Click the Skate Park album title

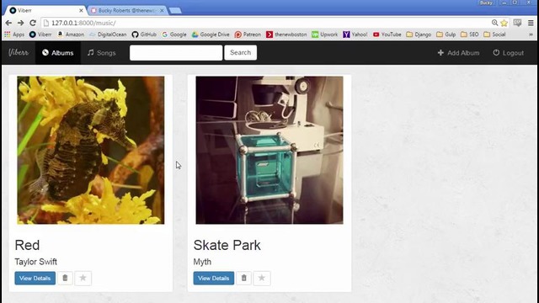pyautogui.click(x=227, y=245)
